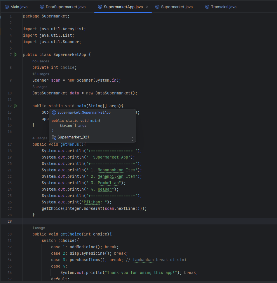Click the 4 usages hint above getMenus method
The width and height of the screenshot is (277, 283).
[x=40, y=138]
